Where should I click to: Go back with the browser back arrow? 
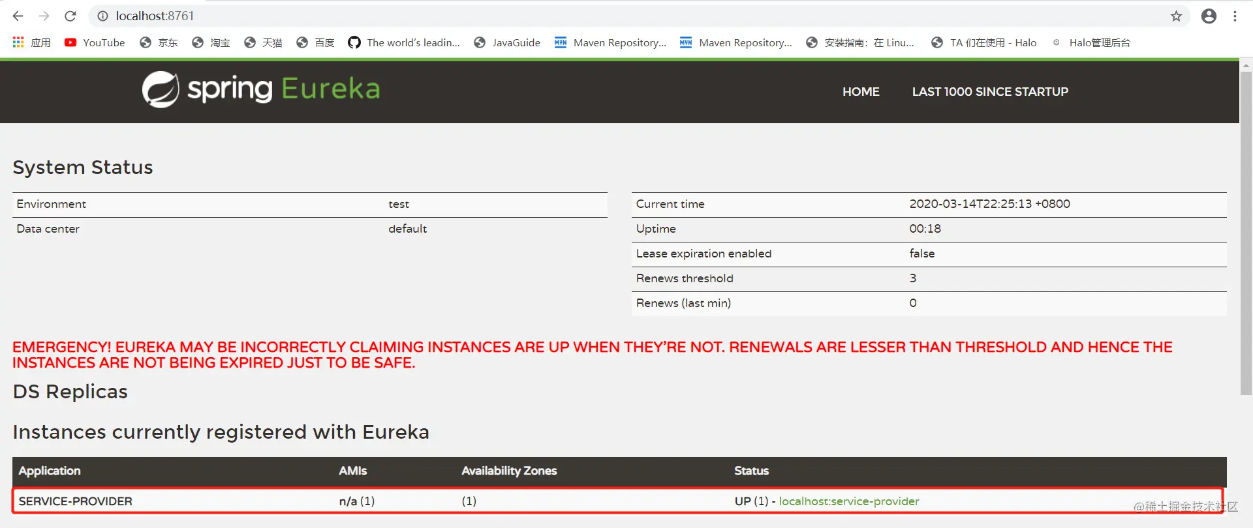coord(18,16)
